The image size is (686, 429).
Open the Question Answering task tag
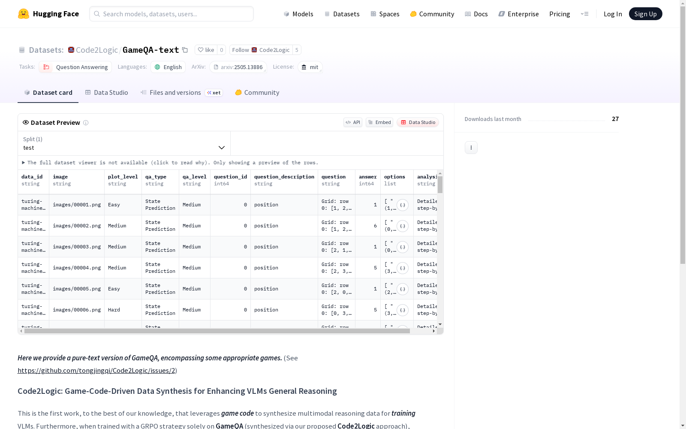point(75,67)
